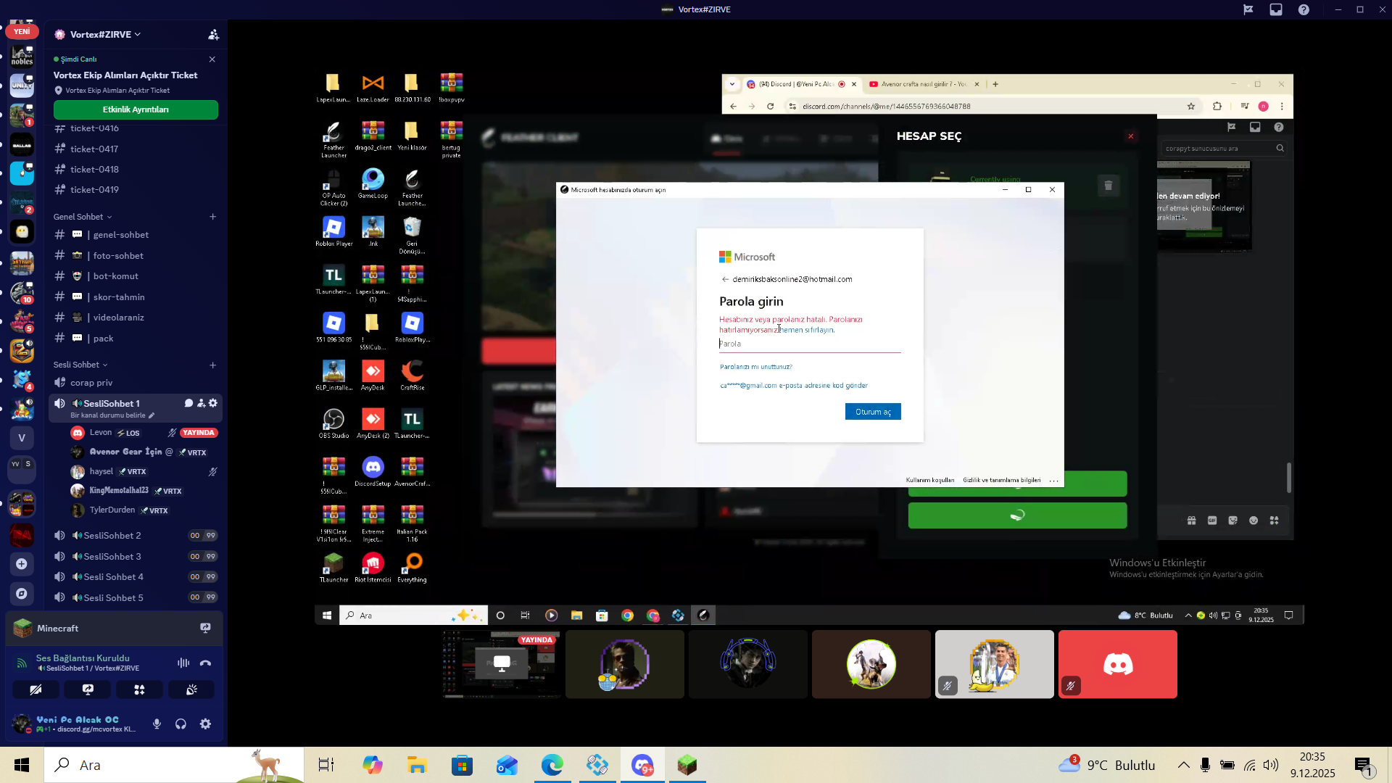This screenshot has width=1392, height=783.
Task: Open Discover servers compass icon
Action: [x=22, y=594]
